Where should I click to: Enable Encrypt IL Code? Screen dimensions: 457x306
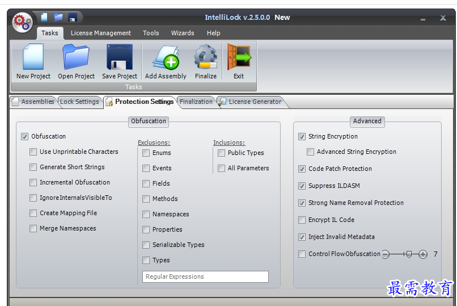302,220
